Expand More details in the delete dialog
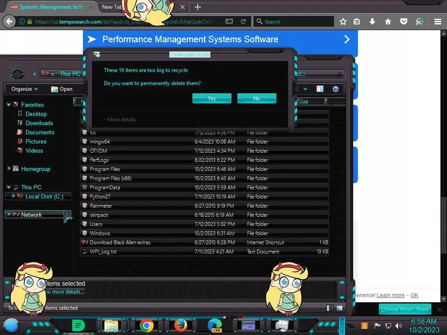447x335 pixels. tap(121, 120)
